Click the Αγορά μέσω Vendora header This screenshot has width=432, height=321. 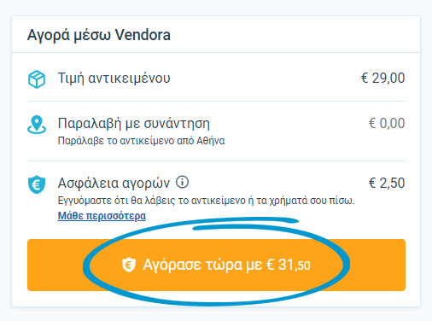[x=99, y=35]
